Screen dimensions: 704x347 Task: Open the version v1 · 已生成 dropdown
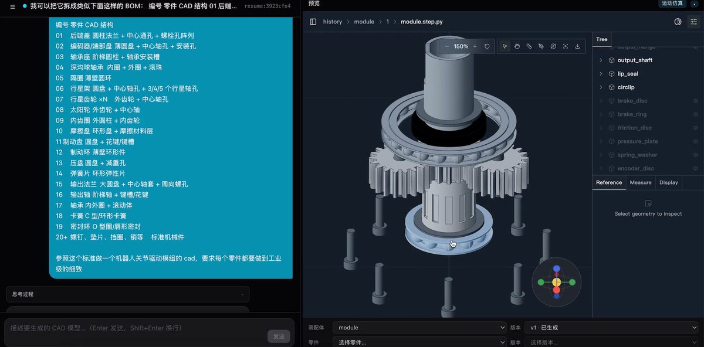click(612, 328)
